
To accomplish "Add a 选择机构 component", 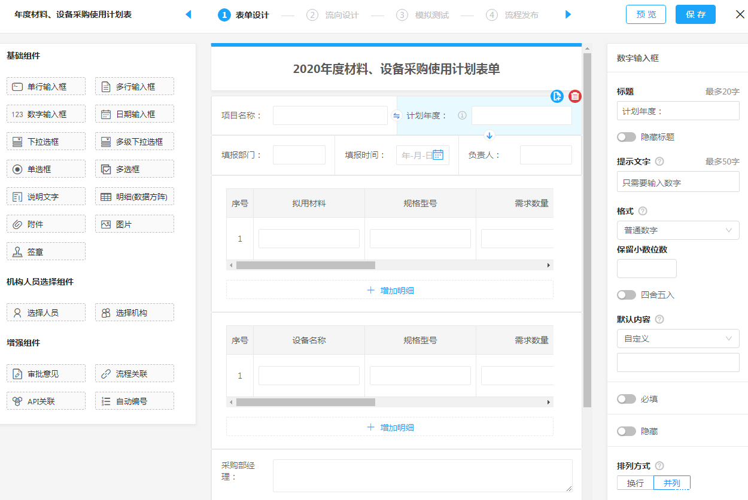I will (x=135, y=312).
